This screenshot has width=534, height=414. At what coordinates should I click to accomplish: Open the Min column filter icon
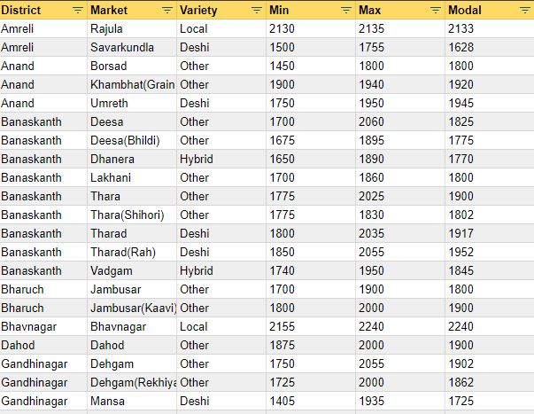click(345, 10)
